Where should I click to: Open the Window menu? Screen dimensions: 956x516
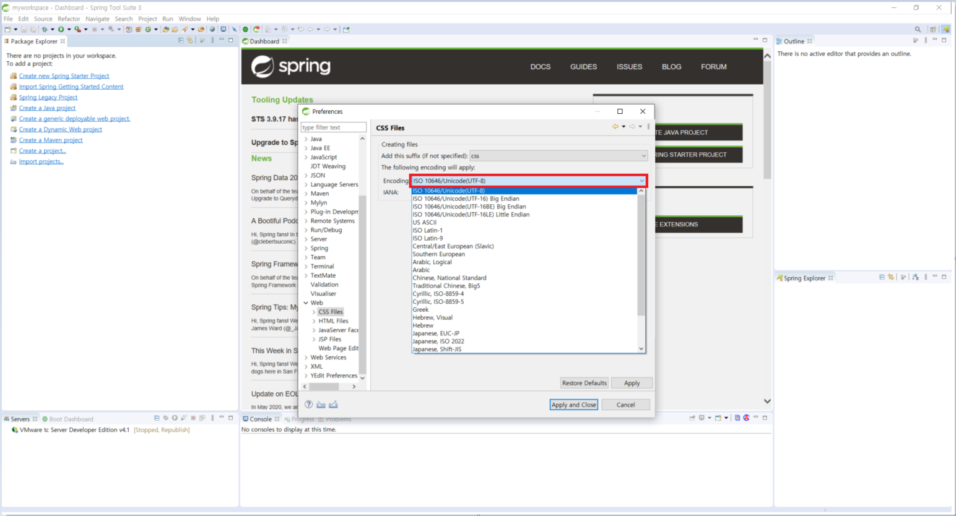[x=189, y=19]
